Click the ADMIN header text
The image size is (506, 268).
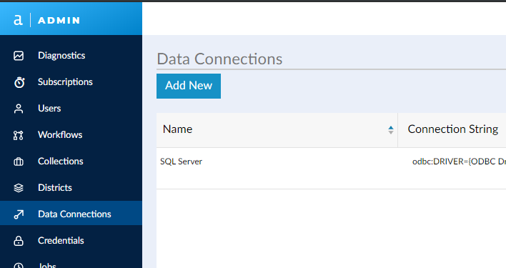pyautogui.click(x=59, y=20)
